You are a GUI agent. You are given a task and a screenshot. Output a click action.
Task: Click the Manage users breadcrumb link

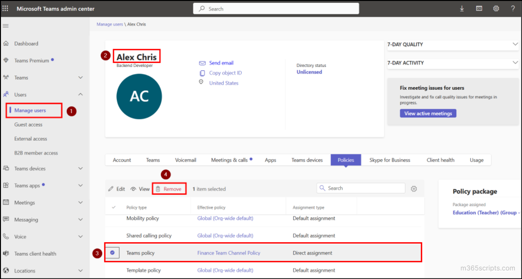[x=110, y=24]
